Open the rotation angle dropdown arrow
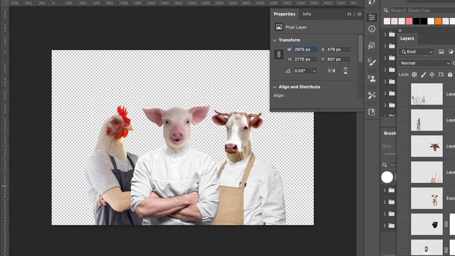This screenshot has height=256, width=455. pos(314,71)
